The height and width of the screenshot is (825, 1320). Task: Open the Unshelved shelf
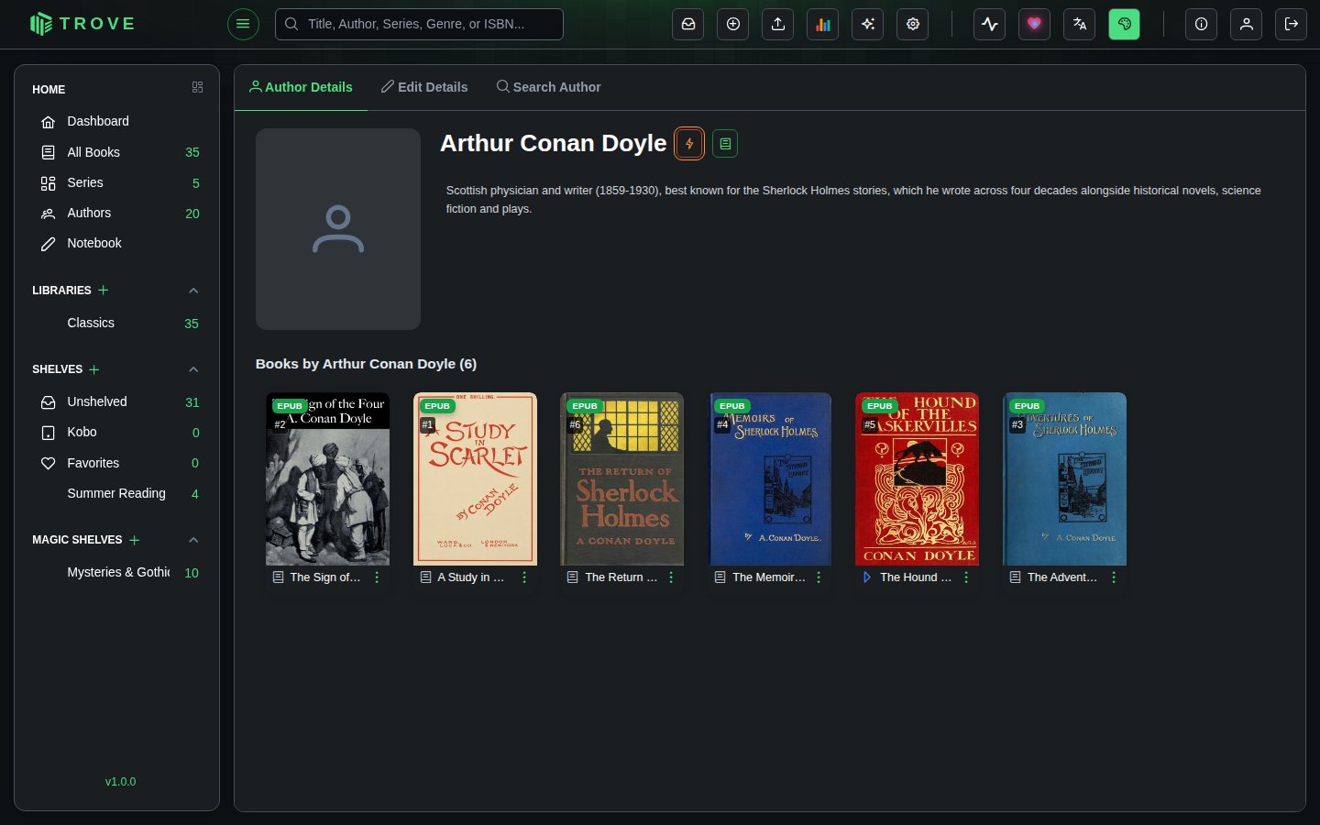pyautogui.click(x=116, y=401)
